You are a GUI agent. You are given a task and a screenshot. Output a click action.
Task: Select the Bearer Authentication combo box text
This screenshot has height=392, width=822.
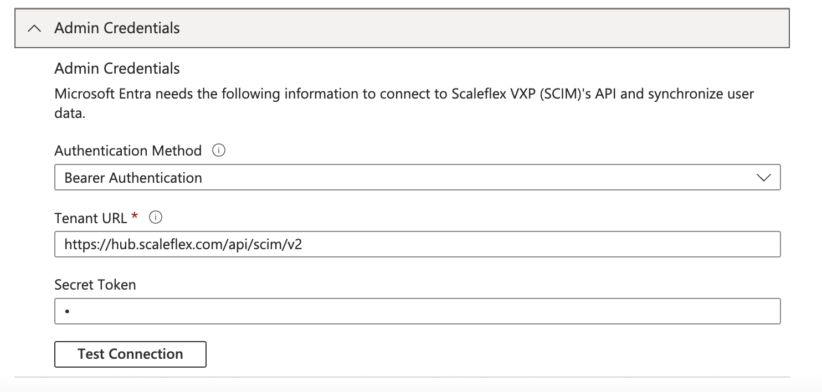point(133,178)
